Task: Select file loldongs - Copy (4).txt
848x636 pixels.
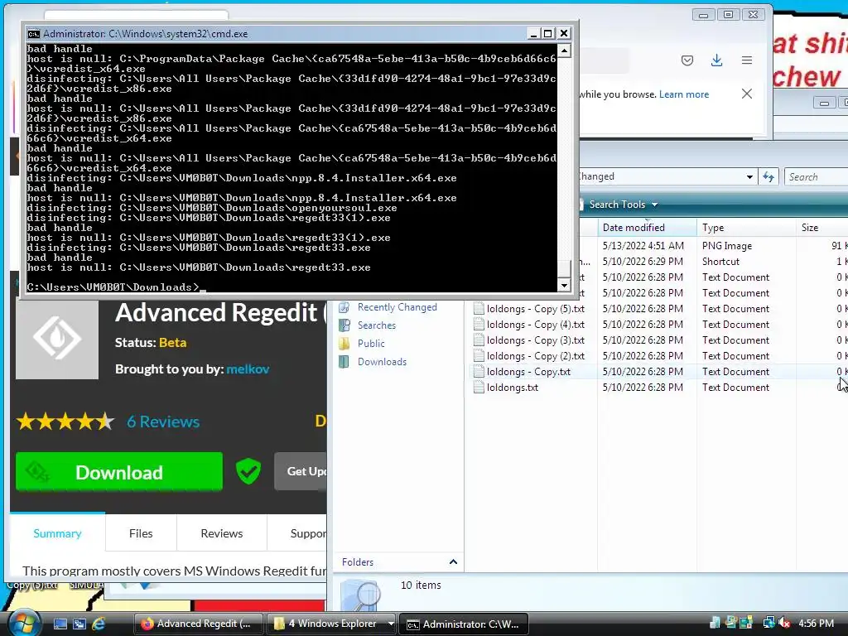Action: click(x=536, y=325)
